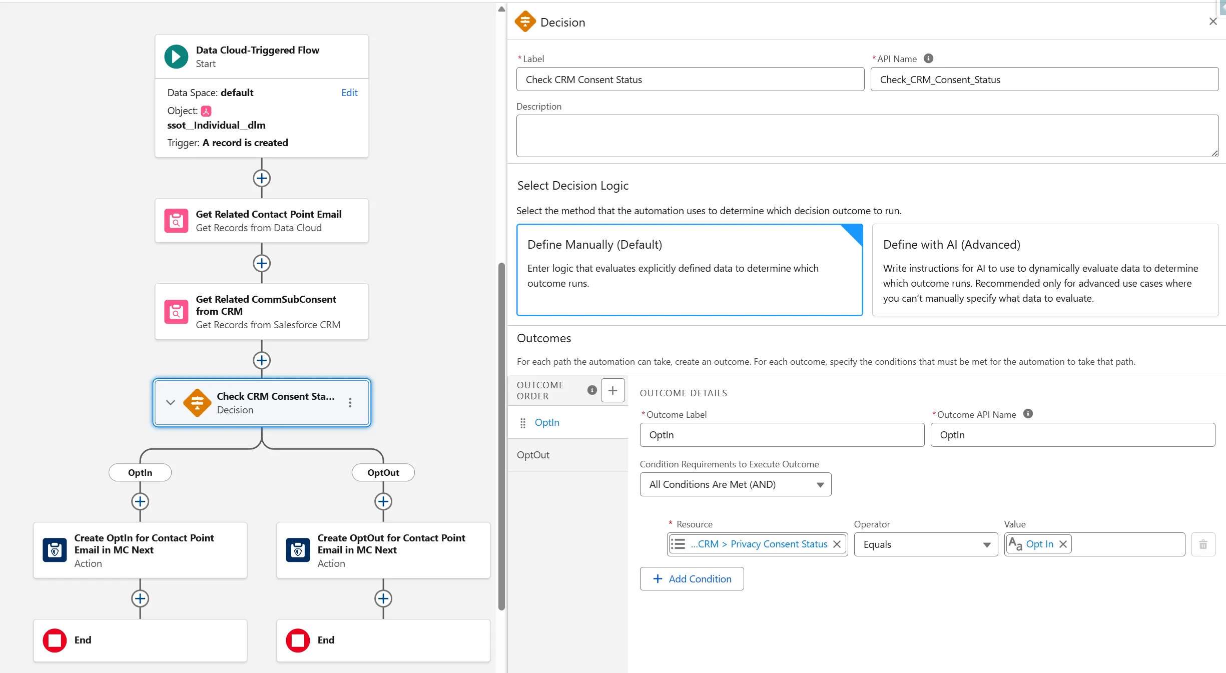Click the info icon next to Outcome API Name
The image size is (1226, 673).
(x=1028, y=414)
